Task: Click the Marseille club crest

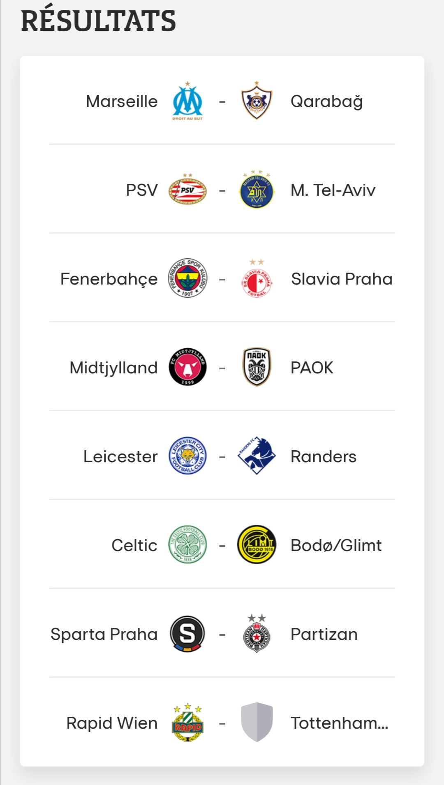Action: (187, 102)
